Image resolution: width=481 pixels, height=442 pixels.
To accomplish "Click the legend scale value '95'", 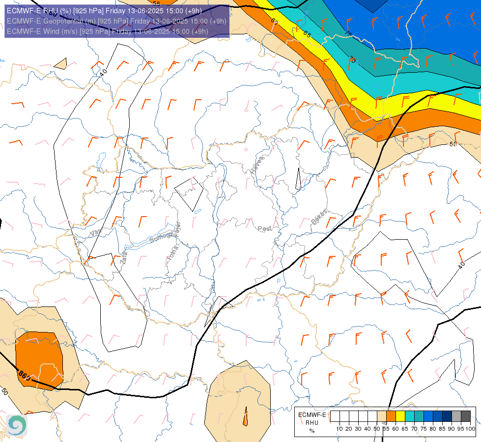I will click(461, 429).
